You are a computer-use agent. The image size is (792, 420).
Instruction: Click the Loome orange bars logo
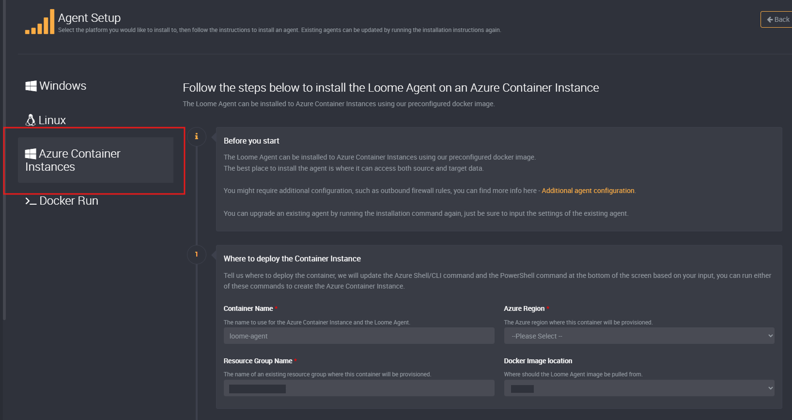click(x=40, y=22)
